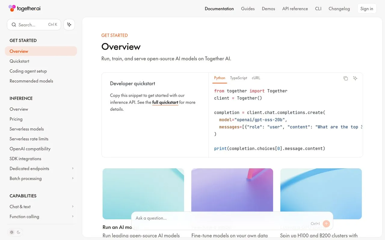Open API reference in the top navigation

295,9
